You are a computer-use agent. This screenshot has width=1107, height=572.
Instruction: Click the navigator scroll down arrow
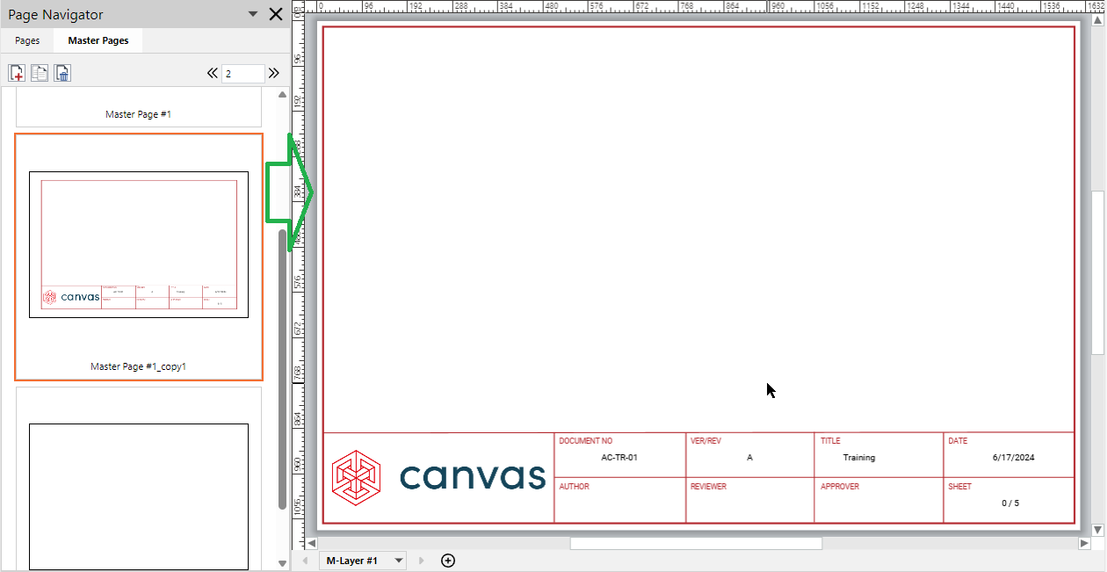tap(282, 563)
